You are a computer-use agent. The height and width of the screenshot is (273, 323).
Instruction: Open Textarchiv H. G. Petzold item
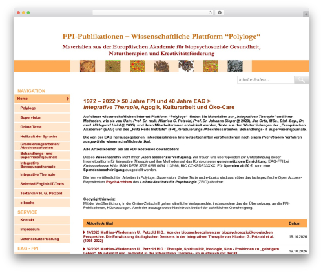click(x=42, y=194)
